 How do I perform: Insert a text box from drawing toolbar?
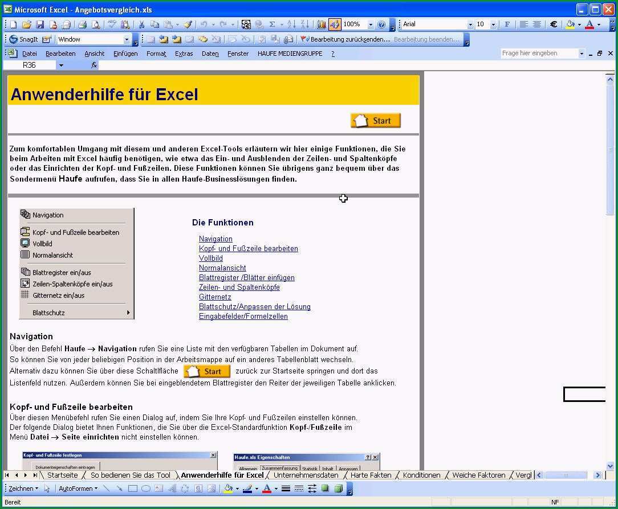point(159,489)
